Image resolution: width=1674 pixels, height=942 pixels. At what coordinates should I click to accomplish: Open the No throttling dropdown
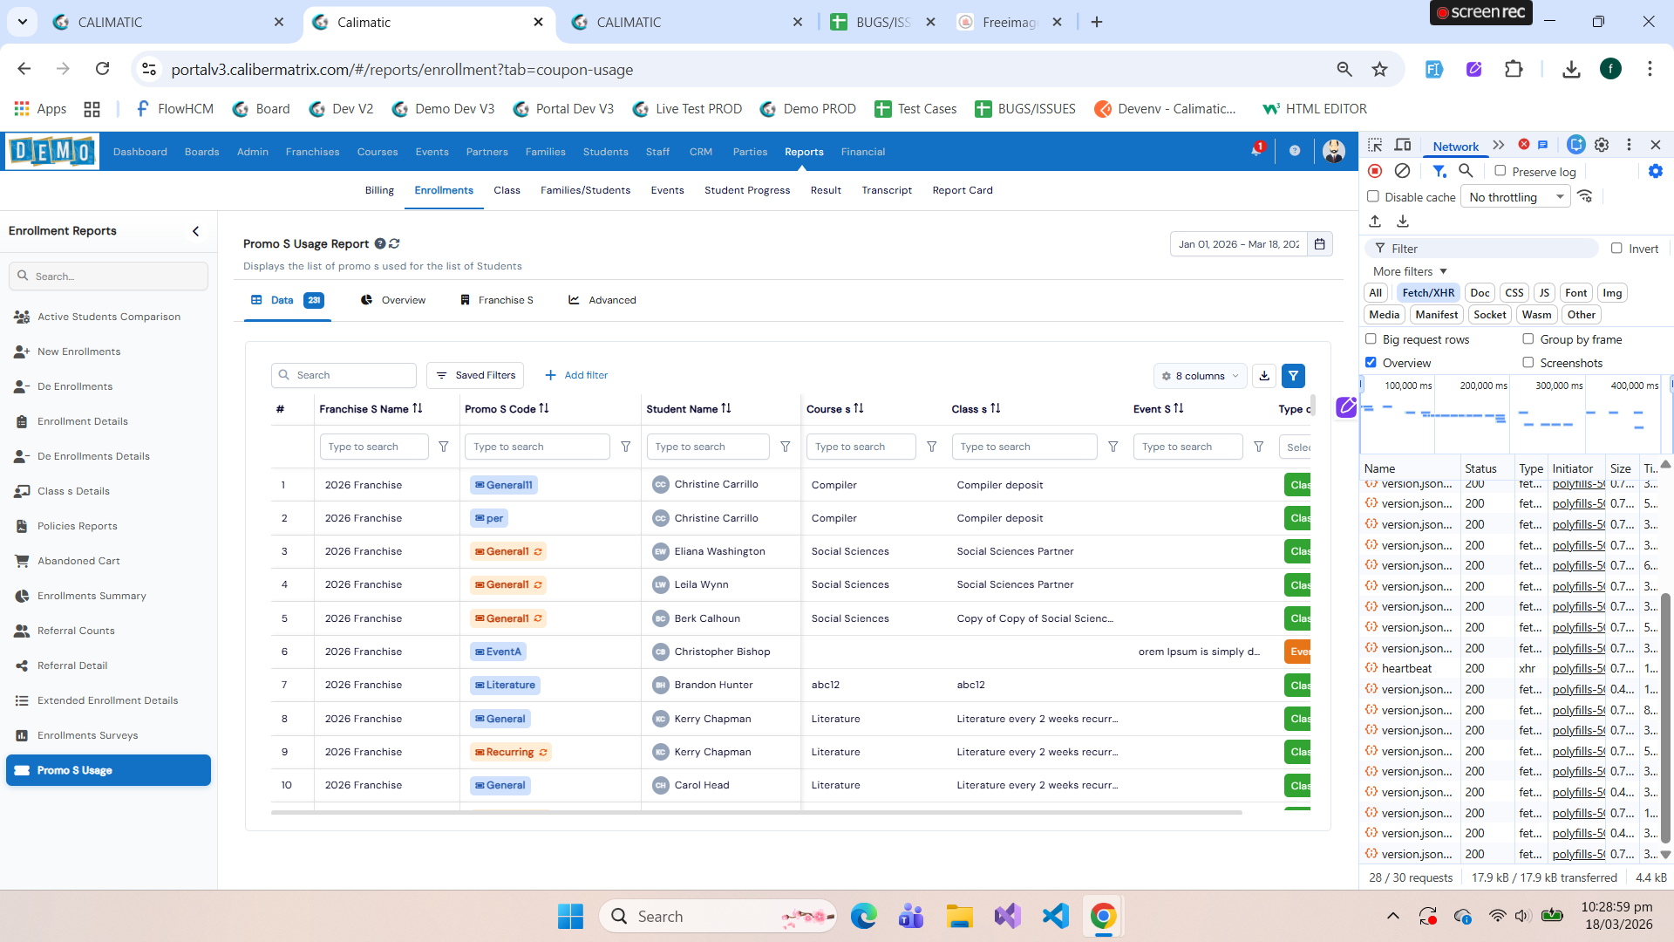(x=1515, y=197)
